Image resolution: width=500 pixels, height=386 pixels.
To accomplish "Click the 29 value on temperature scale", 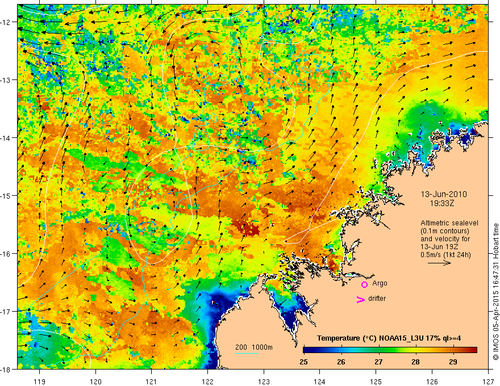I will (453, 362).
